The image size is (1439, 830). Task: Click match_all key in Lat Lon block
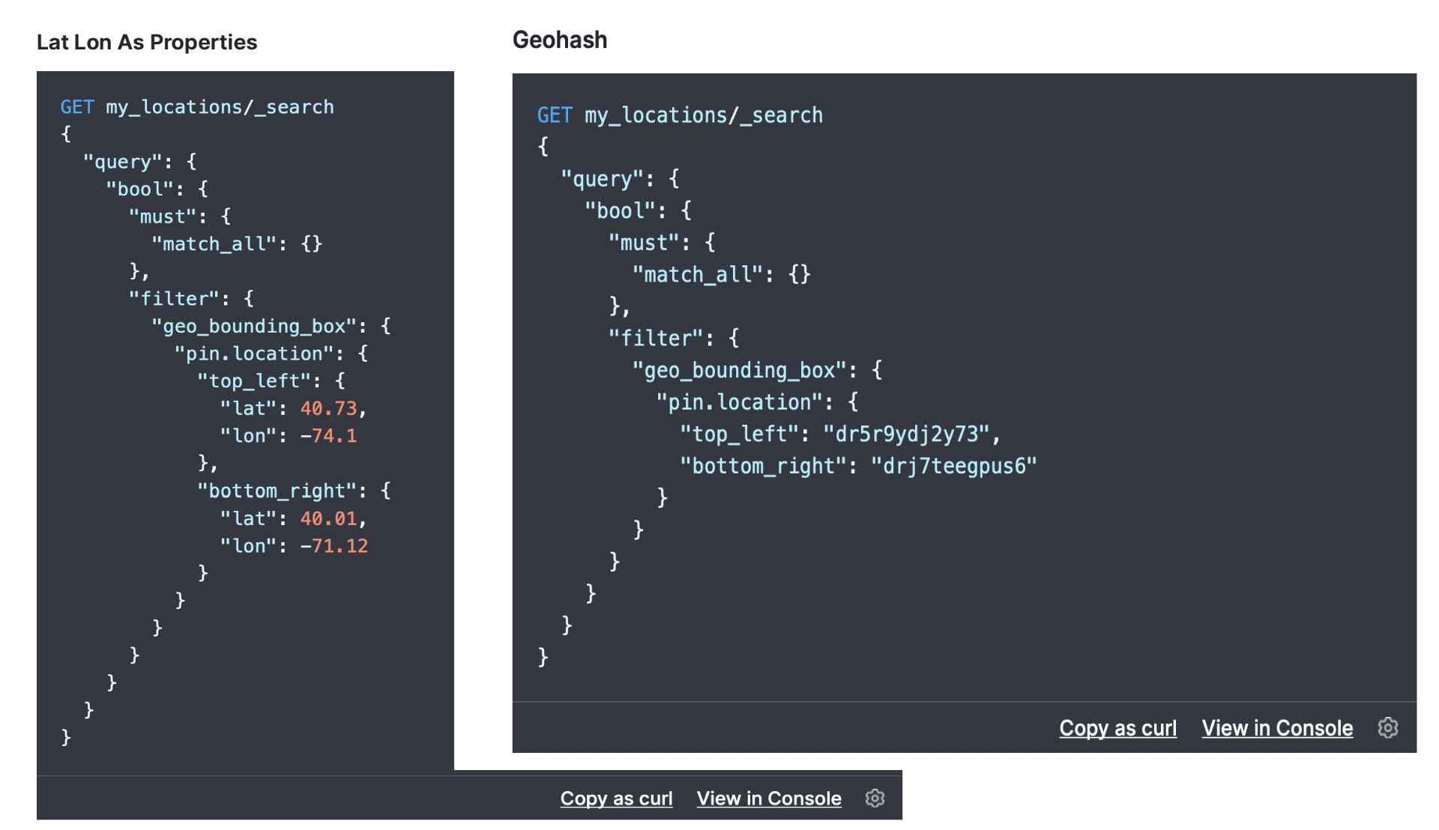(214, 244)
